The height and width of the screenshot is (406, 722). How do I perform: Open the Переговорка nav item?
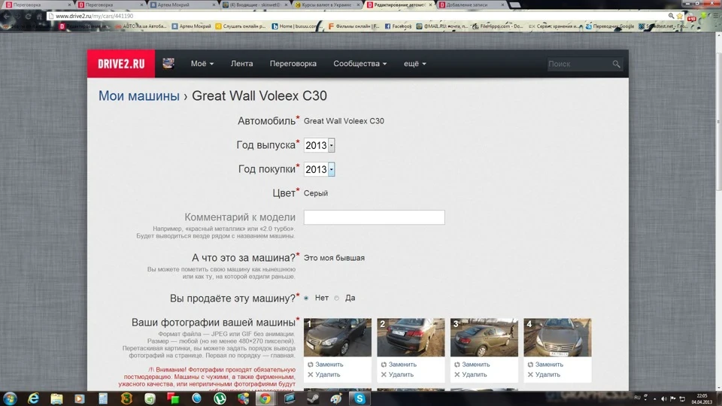293,63
